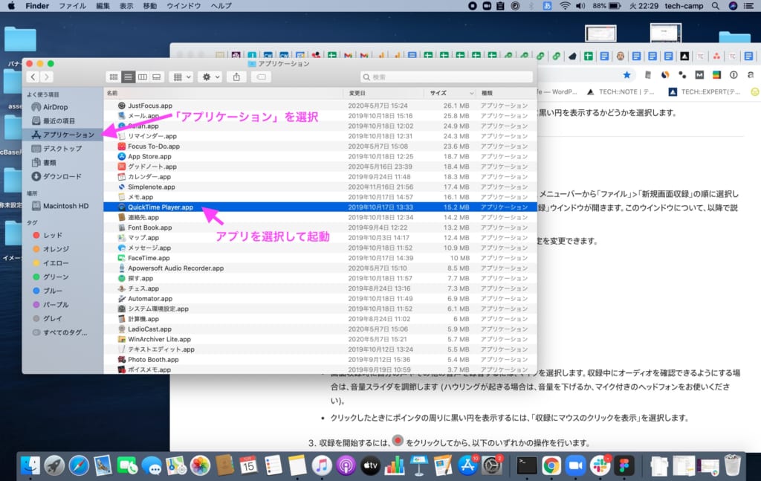The width and height of the screenshot is (761, 481).
Task: Select Macintosh HD under 場所
Action: pyautogui.click(x=65, y=206)
